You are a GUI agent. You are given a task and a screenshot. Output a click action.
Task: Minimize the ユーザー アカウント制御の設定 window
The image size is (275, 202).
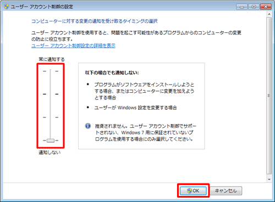point(242,7)
